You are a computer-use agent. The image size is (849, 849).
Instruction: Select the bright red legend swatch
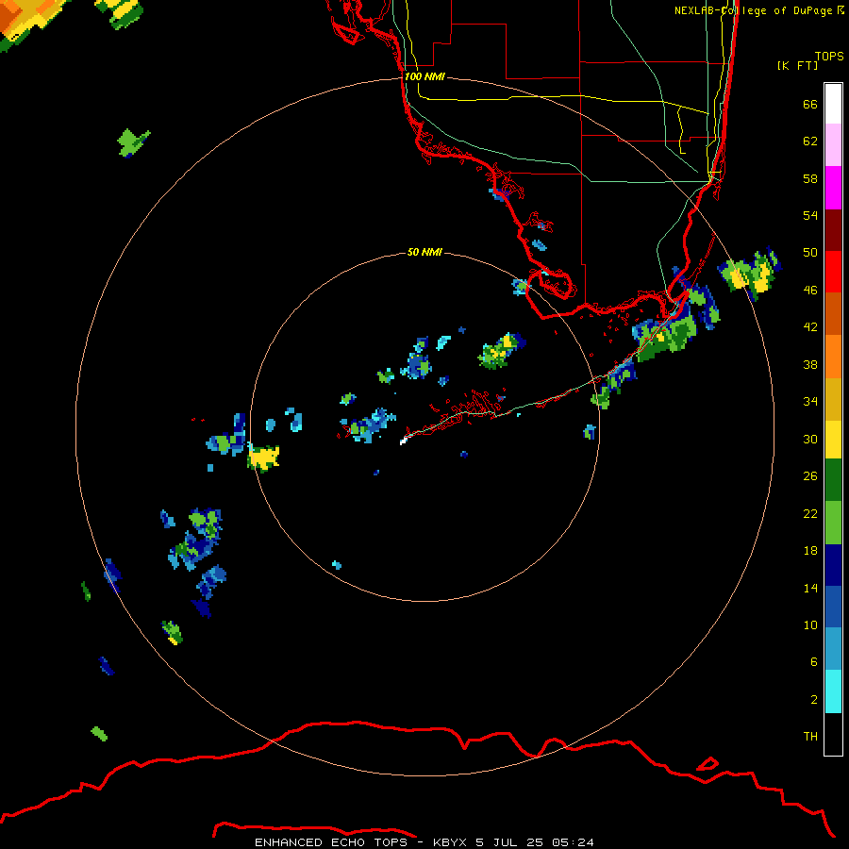[x=833, y=272]
